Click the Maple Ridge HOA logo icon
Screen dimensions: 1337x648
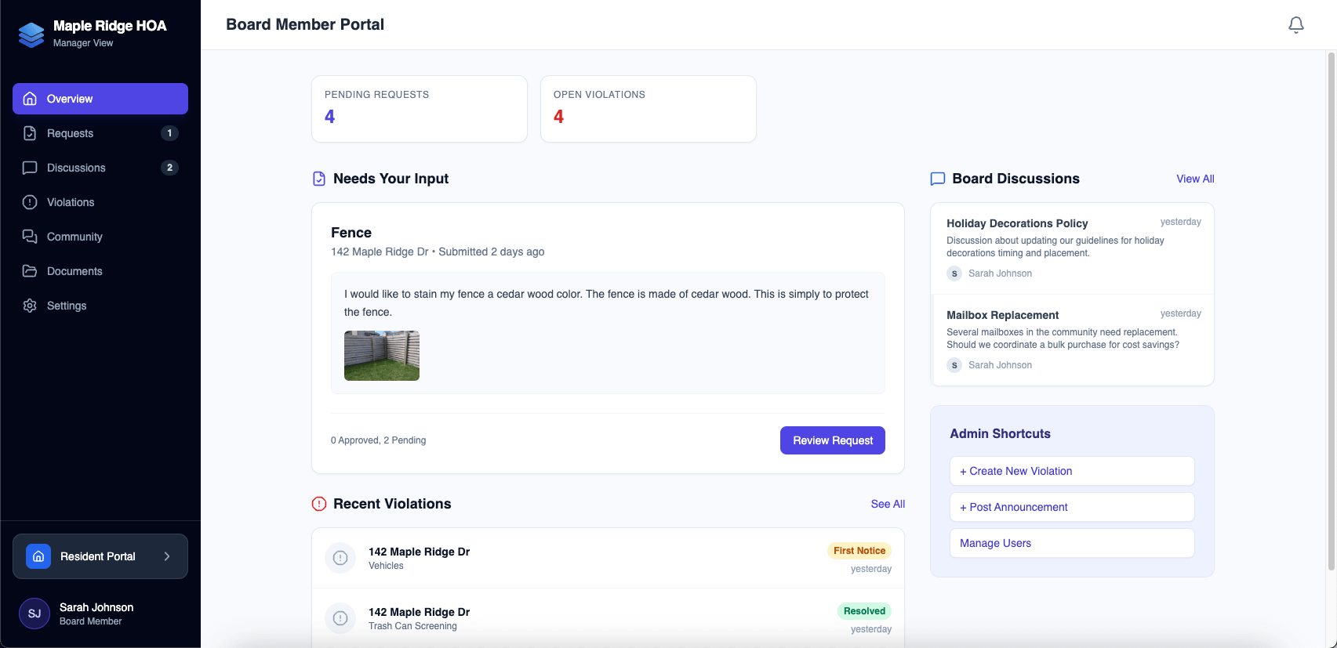pyautogui.click(x=31, y=34)
